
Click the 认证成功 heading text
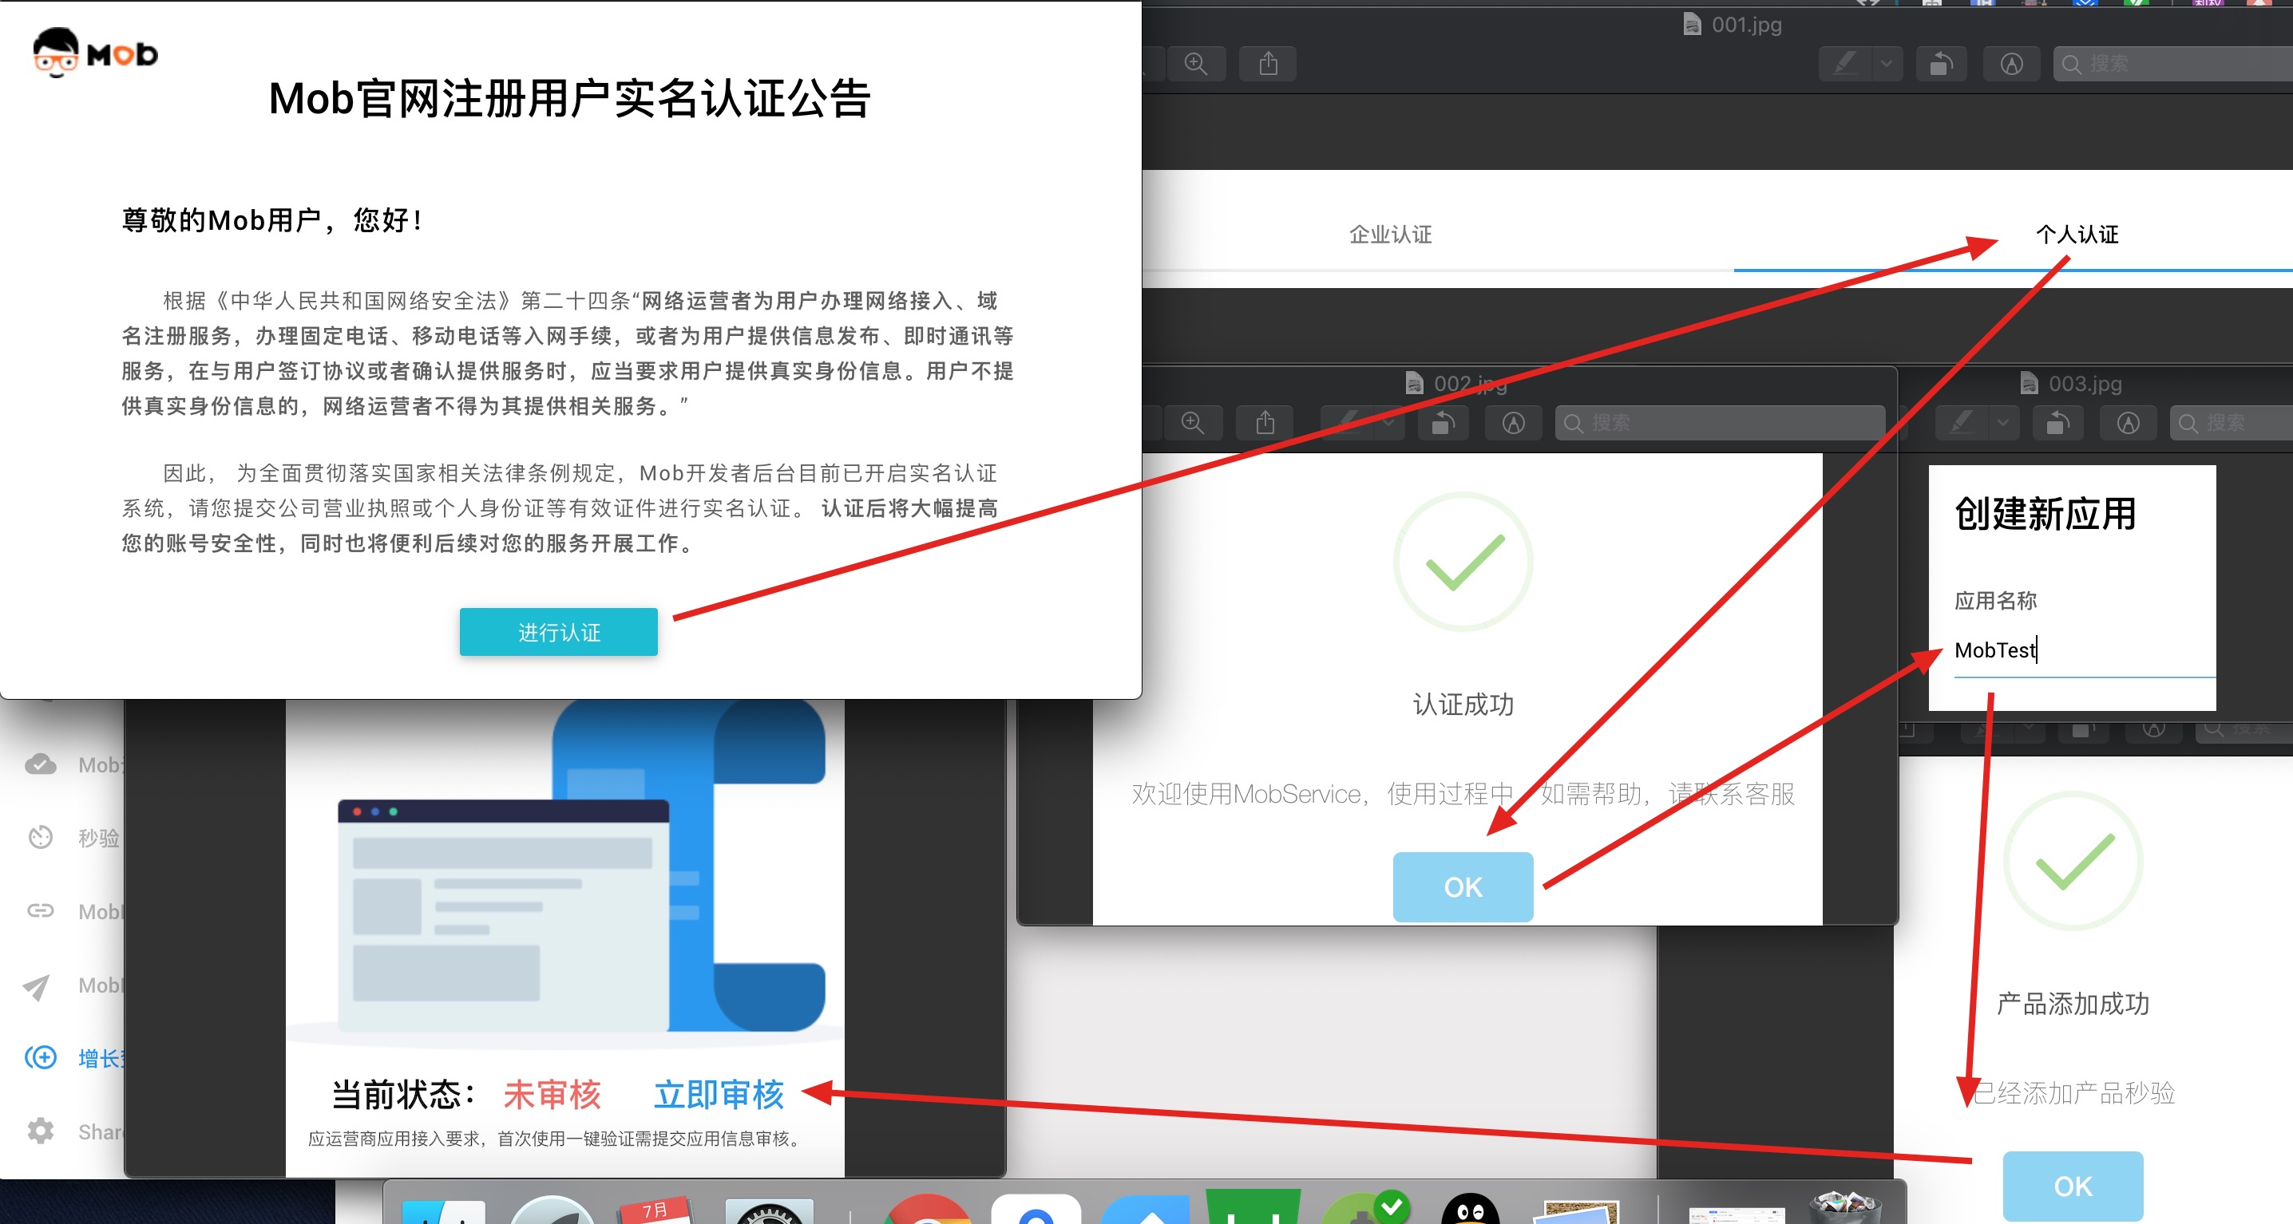coord(1463,705)
